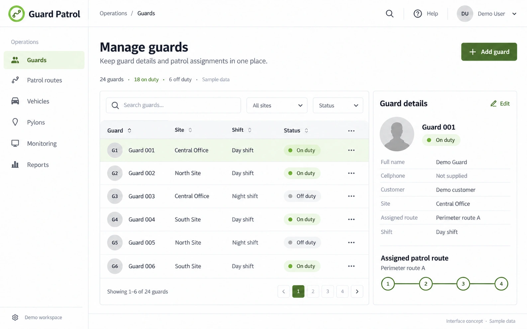Click the 18 on duty summary text

click(146, 79)
